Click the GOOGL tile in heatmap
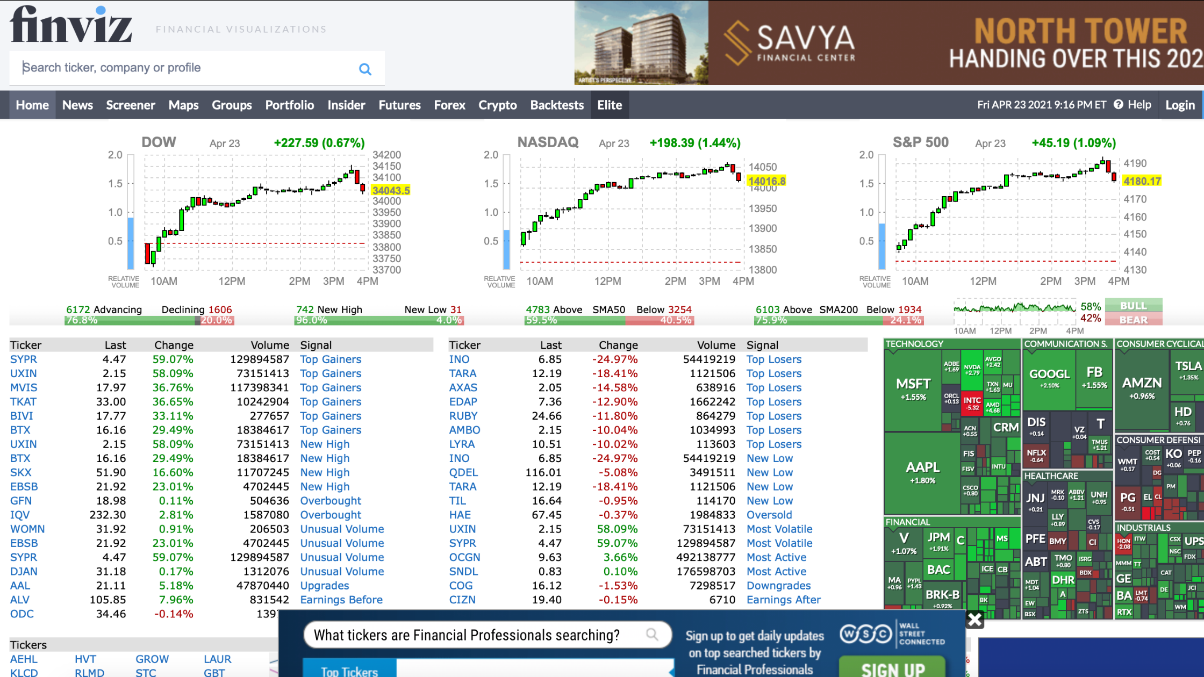The image size is (1204, 677). pyautogui.click(x=1049, y=379)
